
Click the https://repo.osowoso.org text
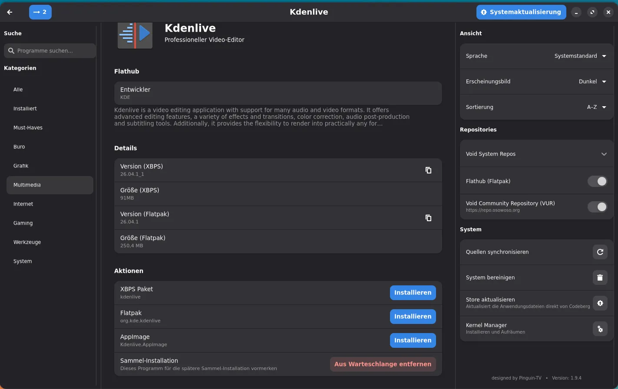492,210
